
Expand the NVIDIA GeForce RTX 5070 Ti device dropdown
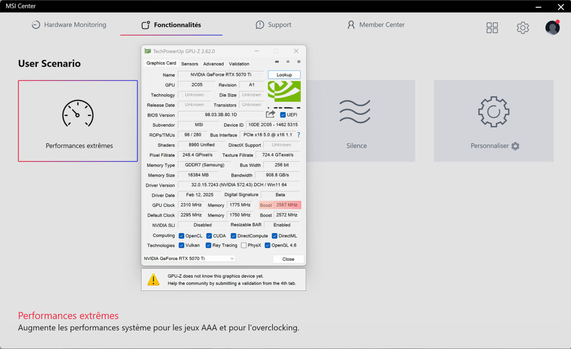pos(189,258)
